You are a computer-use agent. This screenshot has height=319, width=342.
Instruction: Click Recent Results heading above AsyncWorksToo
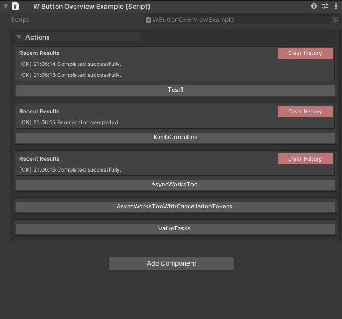40,159
